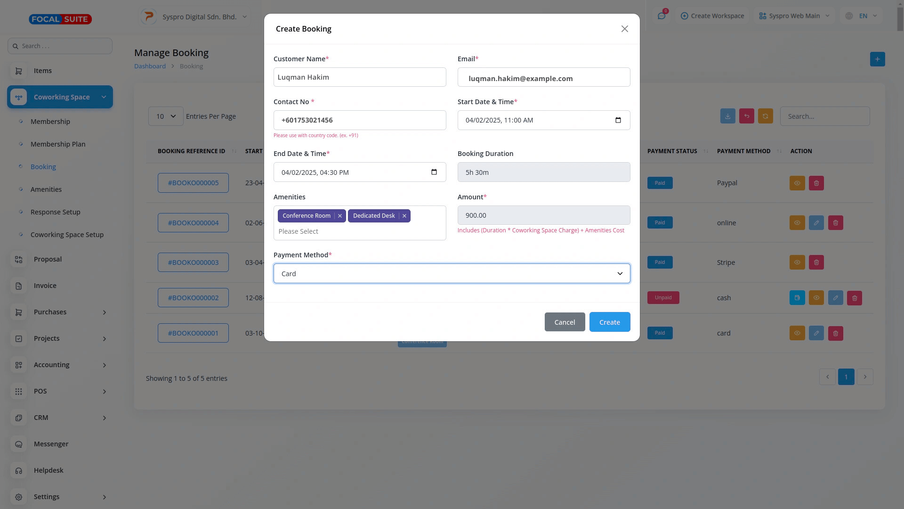The width and height of the screenshot is (904, 509).
Task: Click the Cancel button
Action: point(565,322)
